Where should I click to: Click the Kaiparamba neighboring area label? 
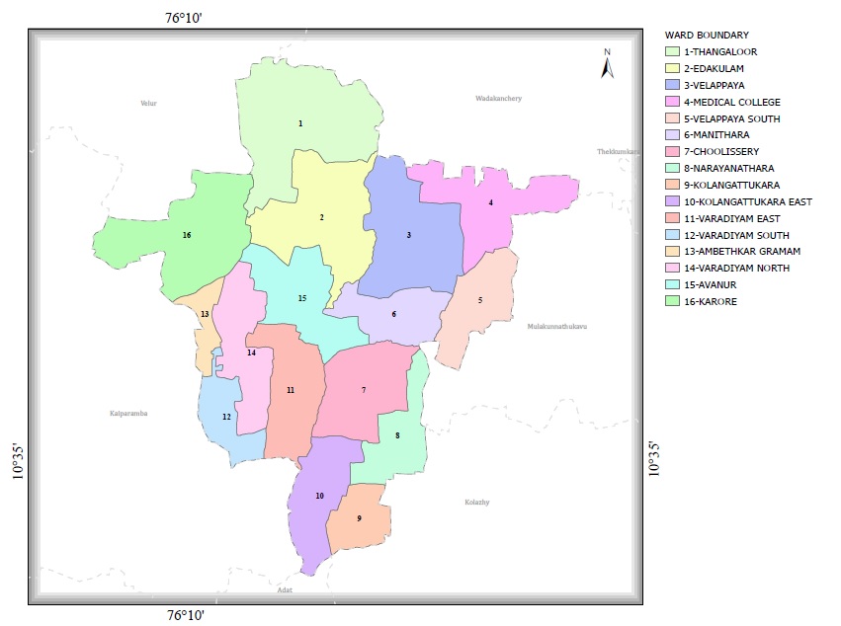[x=128, y=414]
